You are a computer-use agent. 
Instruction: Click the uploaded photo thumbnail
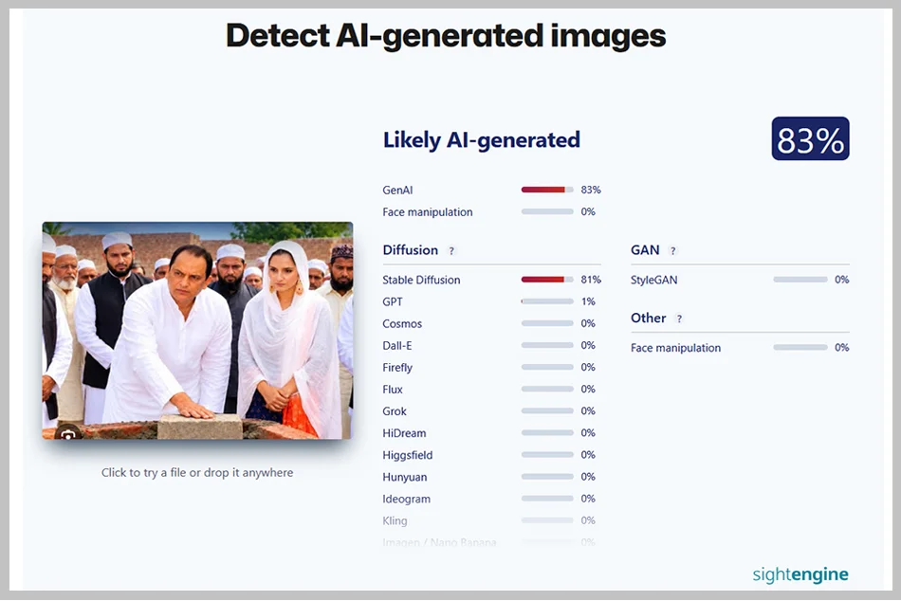pyautogui.click(x=197, y=331)
